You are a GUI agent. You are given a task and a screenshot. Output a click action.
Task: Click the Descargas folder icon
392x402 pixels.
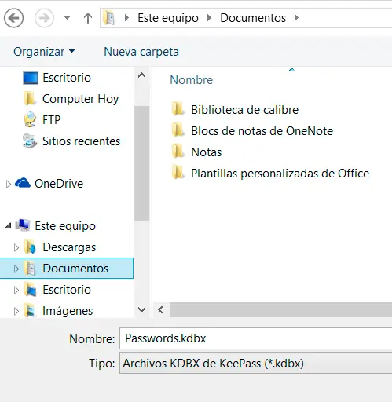[x=30, y=247]
